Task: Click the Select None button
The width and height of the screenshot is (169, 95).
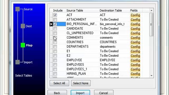Action: (81, 83)
